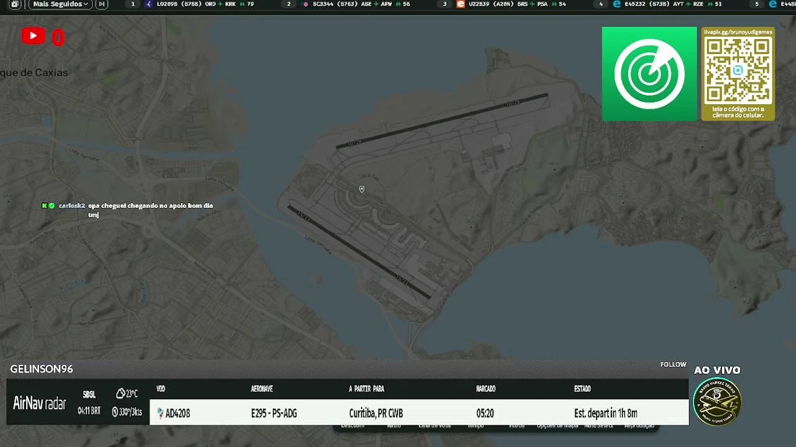Click the ESTADO column header
796x447 pixels.
[x=583, y=389]
